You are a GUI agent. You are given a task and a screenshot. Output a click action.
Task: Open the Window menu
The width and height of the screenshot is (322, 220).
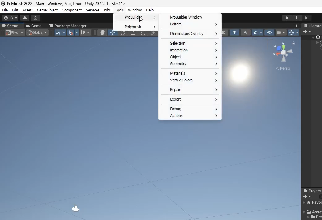point(135,10)
